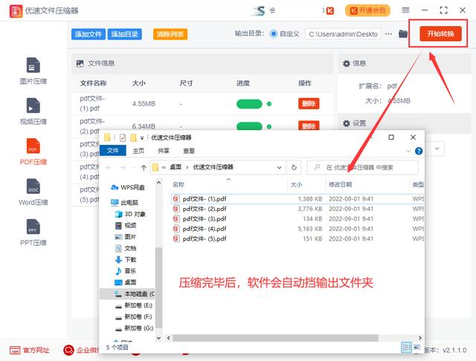Image resolution: width=476 pixels, height=361 pixels.
Task: Click the Explorer refresh button
Action: (294, 167)
